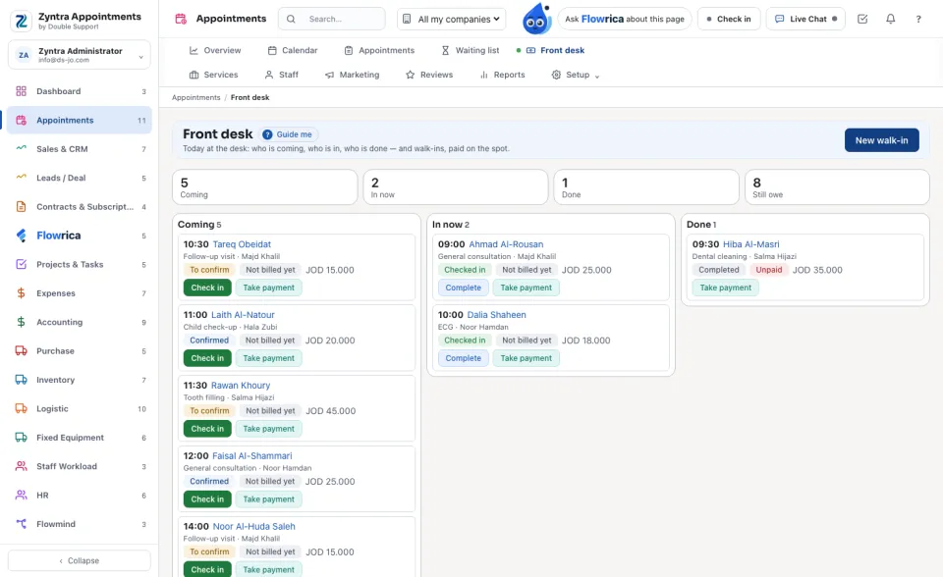943x577 pixels.
Task: Click the help question mark icon
Action: tap(918, 20)
